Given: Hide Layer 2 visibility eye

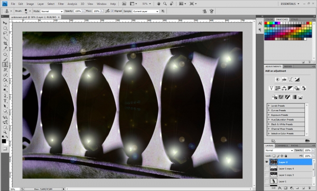Looking at the screenshot, I should 267,162.
